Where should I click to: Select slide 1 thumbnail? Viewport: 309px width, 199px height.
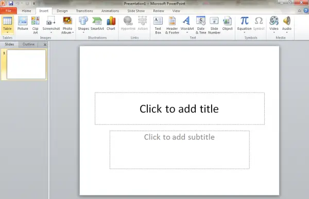pyautogui.click(x=26, y=64)
